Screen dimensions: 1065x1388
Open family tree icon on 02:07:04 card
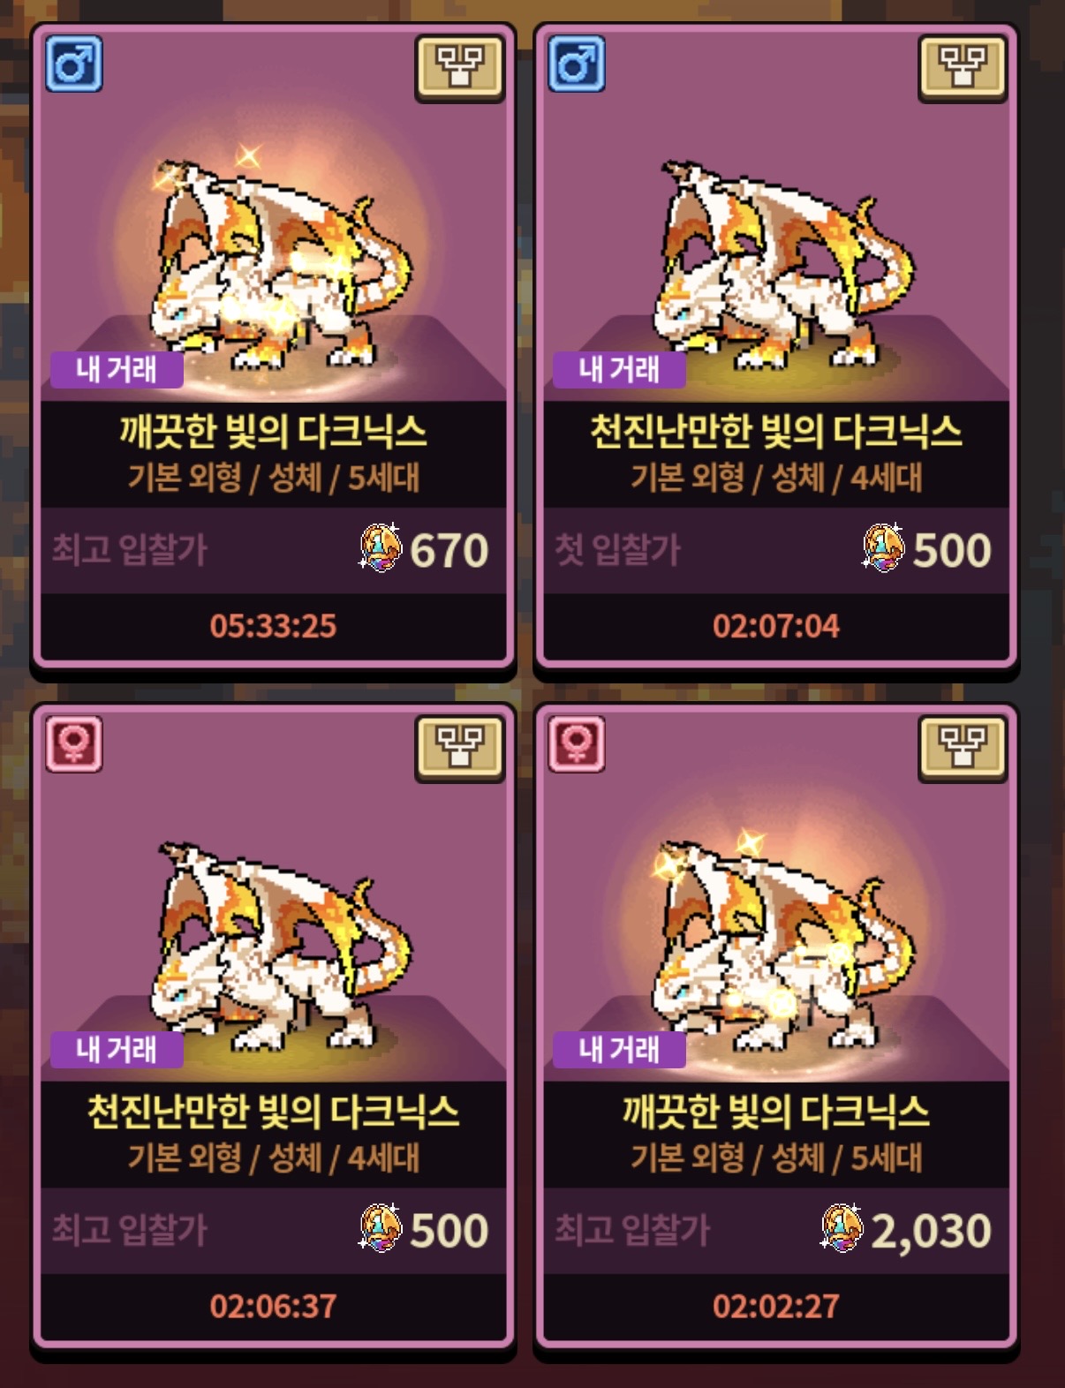pyautogui.click(x=963, y=68)
